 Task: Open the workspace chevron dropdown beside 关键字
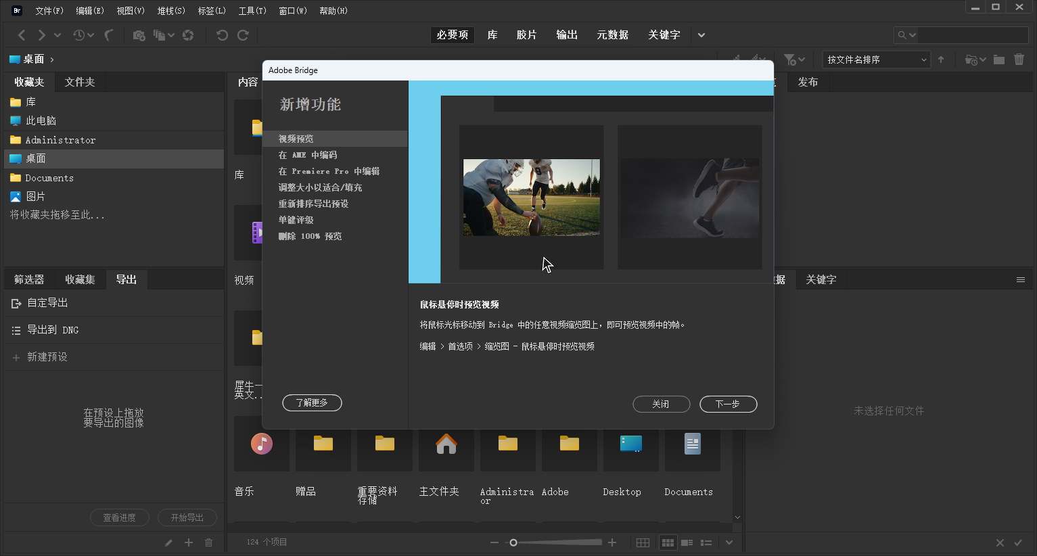tap(701, 34)
